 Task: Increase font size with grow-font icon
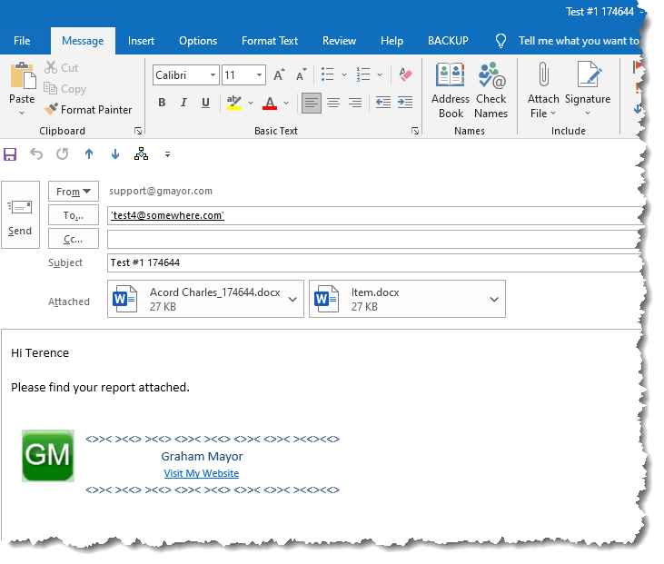point(279,75)
